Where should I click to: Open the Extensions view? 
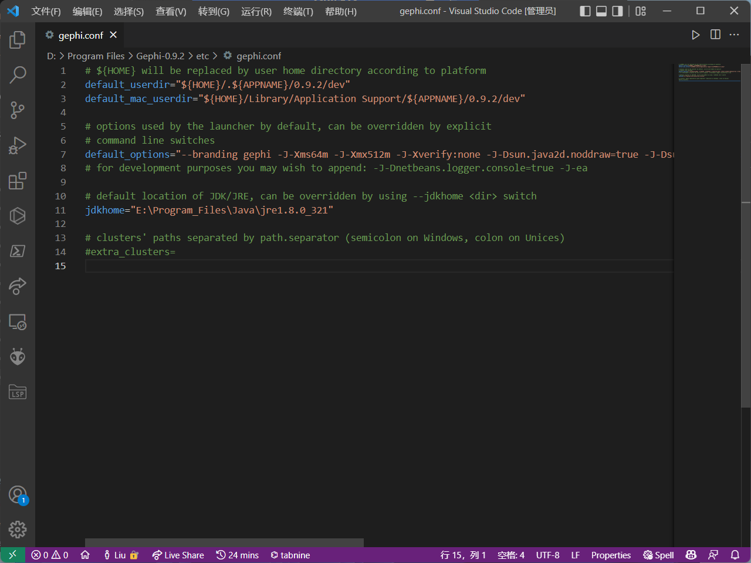[x=18, y=181]
